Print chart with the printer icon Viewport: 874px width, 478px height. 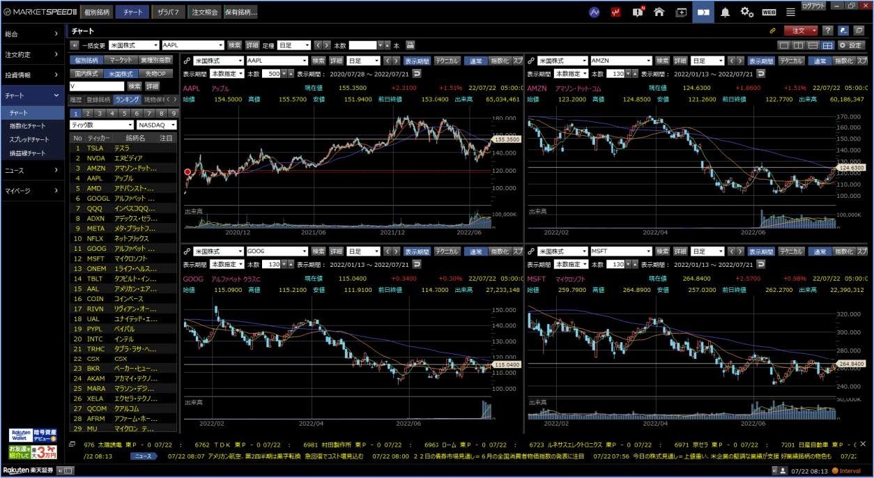pyautogui.click(x=411, y=45)
